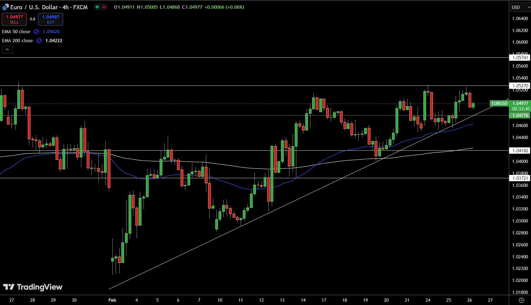The height and width of the screenshot is (305, 531).
Task: Click the 1.02000 price axis level
Action: (520, 280)
